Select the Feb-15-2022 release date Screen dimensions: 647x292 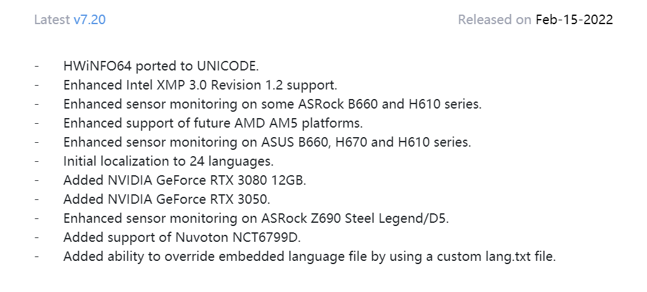pos(574,20)
